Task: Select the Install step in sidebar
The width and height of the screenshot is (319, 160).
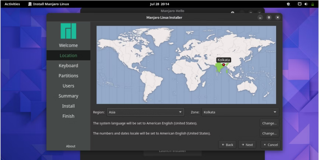Action: pyautogui.click(x=68, y=106)
